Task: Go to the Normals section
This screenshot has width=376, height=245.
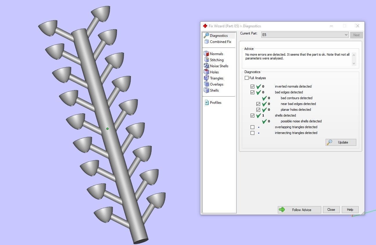Action: (216, 54)
